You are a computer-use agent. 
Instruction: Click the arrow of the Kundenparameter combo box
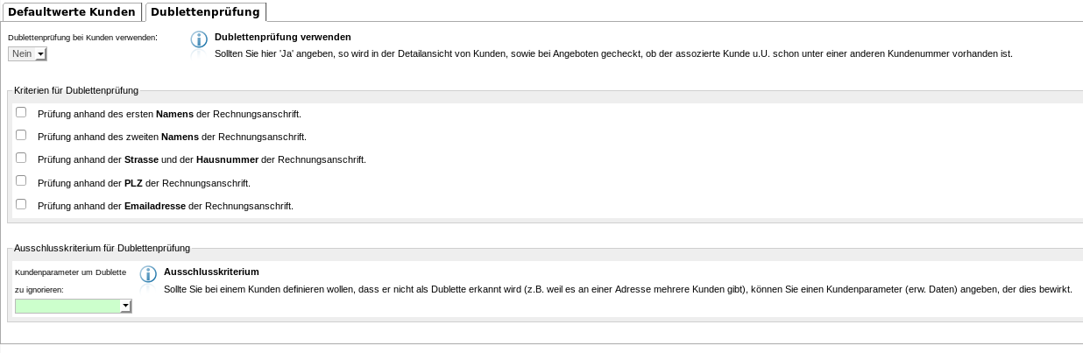point(126,306)
